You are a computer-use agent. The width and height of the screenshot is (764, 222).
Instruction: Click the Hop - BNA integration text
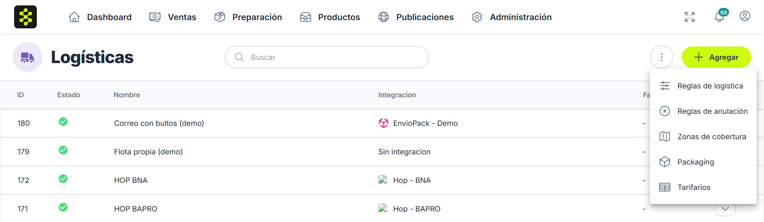click(412, 180)
